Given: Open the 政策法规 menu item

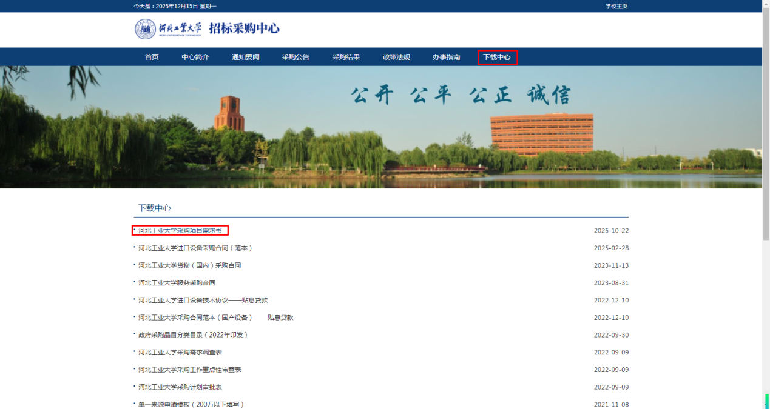Looking at the screenshot, I should click(396, 57).
